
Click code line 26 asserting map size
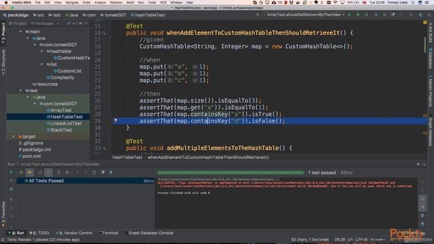tap(200, 100)
